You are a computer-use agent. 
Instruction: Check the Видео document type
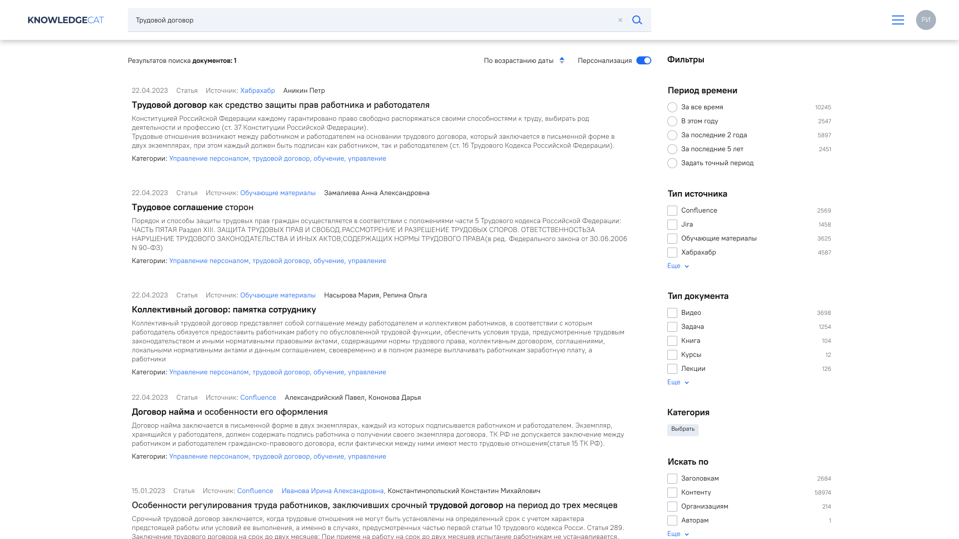[x=672, y=313]
